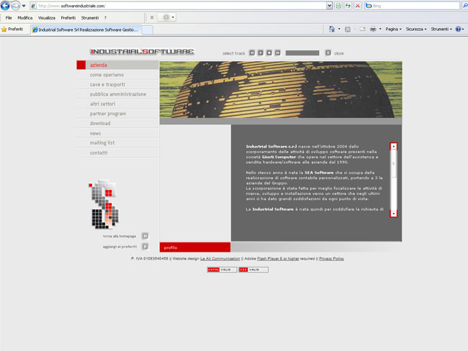This screenshot has height=351, width=468.
Task: Go back with the browser Back arrow
Action: [5, 5]
